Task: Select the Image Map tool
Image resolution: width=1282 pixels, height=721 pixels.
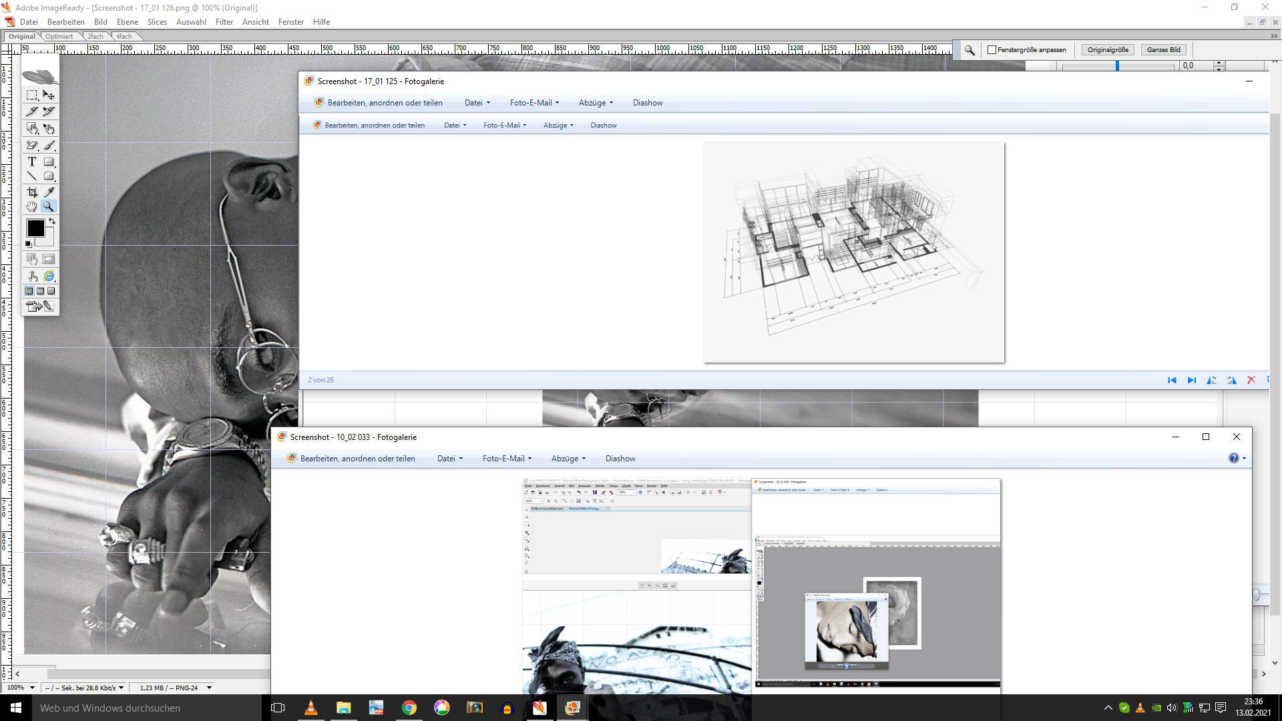Action: [x=32, y=128]
